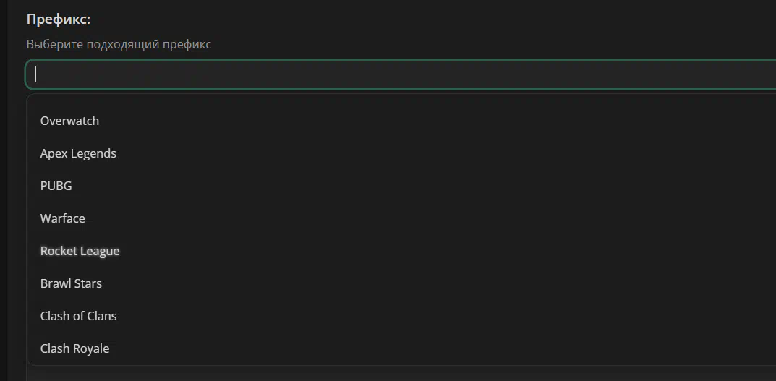Click the text cursor in prefix box
776x381 pixels.
[35, 74]
